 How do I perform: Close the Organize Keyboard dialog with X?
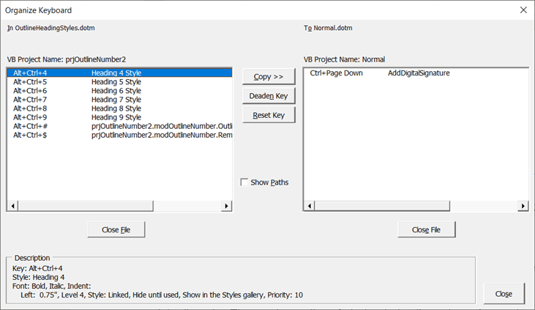(523, 10)
